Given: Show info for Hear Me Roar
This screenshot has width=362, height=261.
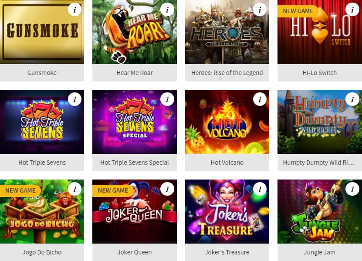Looking at the screenshot, I should (167, 10).
